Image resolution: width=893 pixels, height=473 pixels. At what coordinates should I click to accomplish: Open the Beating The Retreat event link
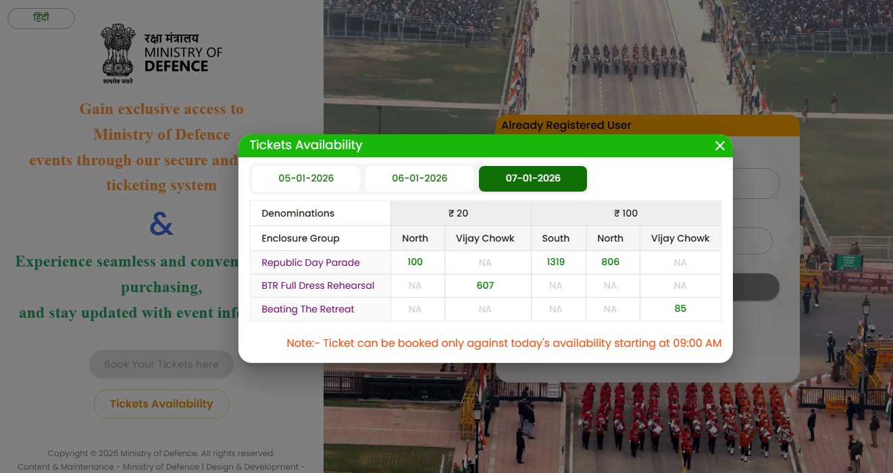pyautogui.click(x=308, y=309)
